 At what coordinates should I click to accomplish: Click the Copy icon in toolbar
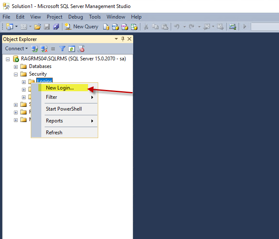(x=156, y=27)
